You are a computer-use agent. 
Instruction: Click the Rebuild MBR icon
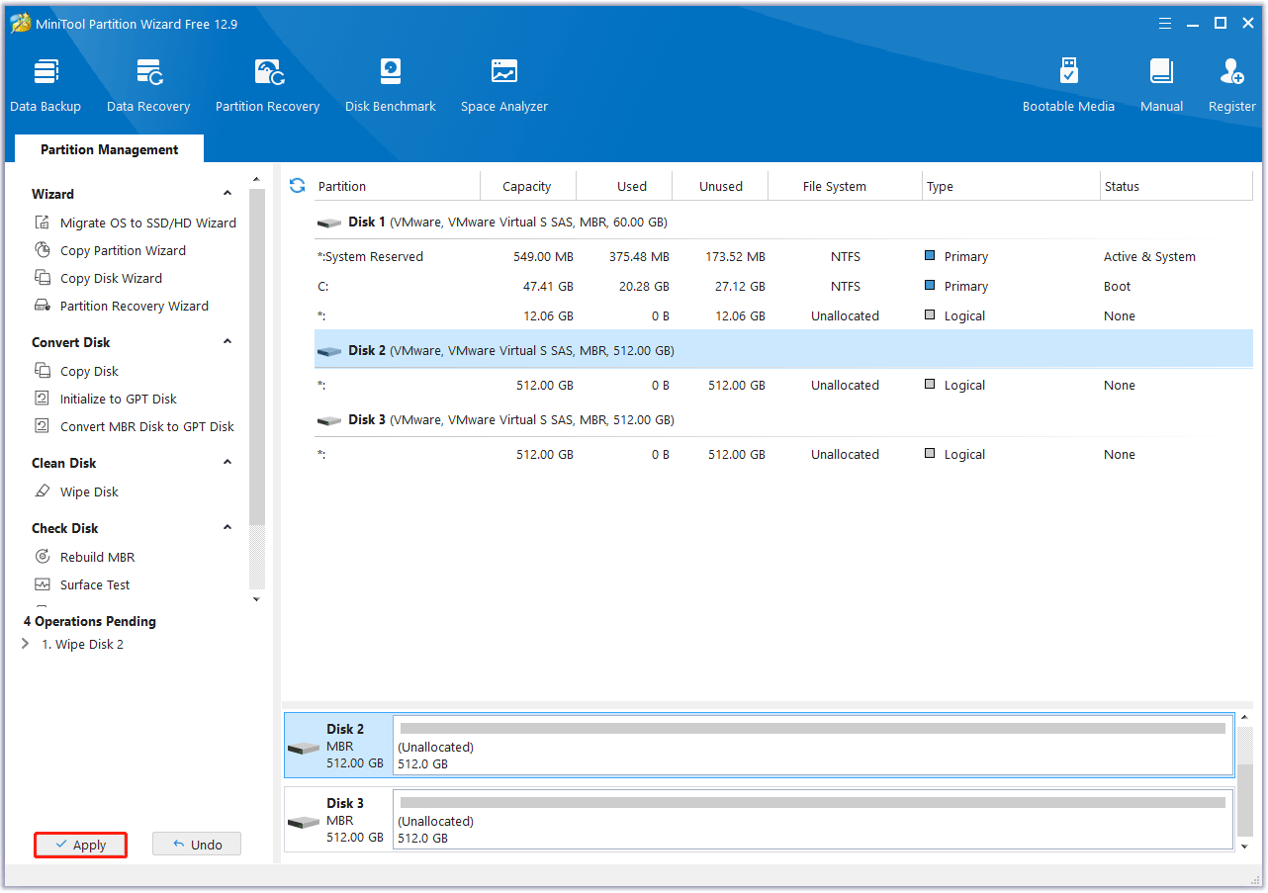[x=43, y=557]
